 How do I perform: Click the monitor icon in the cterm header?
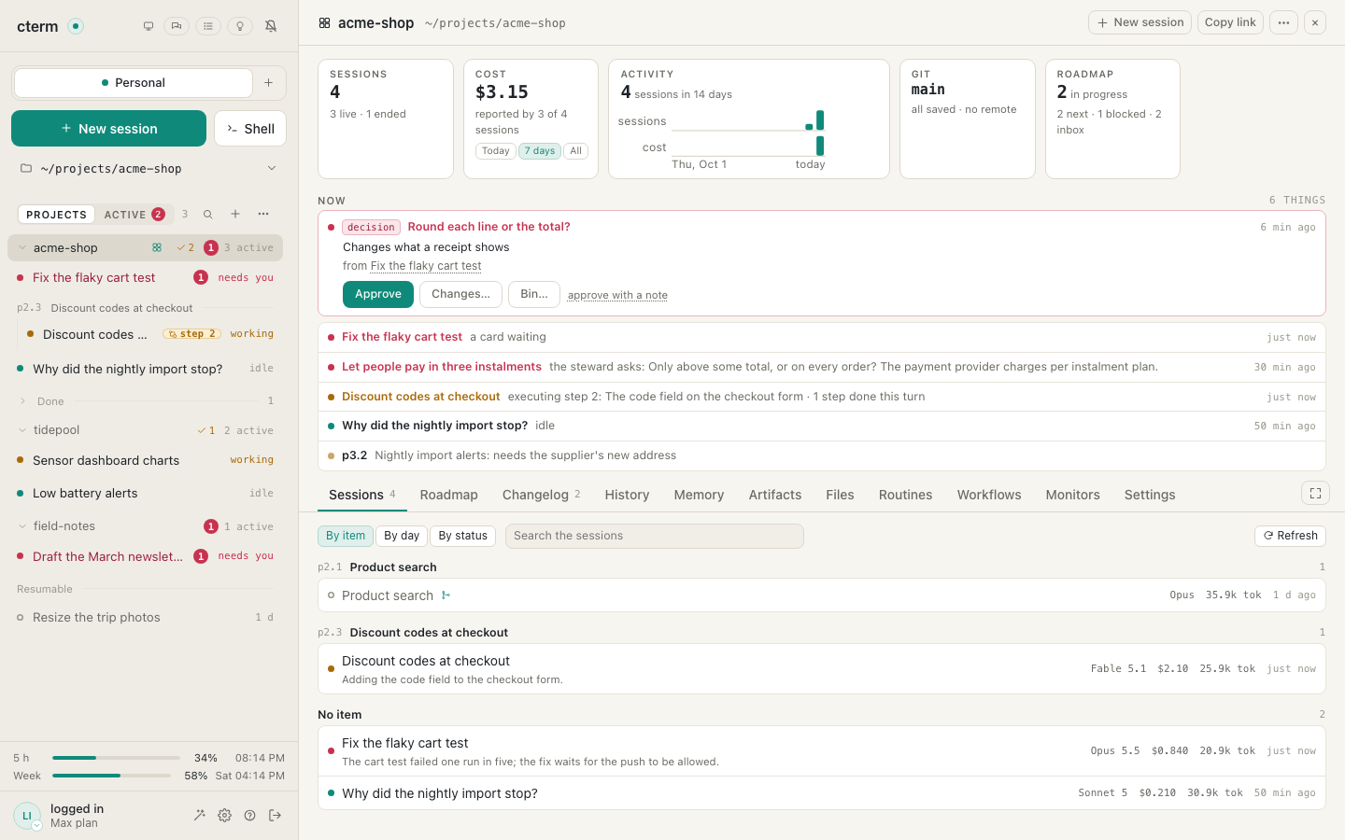tap(149, 26)
